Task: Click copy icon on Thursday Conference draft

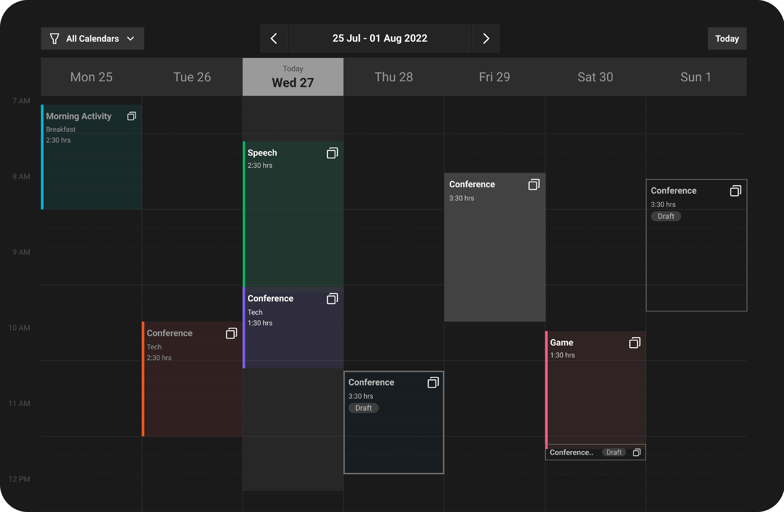Action: tap(433, 383)
